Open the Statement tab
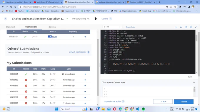This screenshot has width=200, height=112. click(x=11, y=27)
